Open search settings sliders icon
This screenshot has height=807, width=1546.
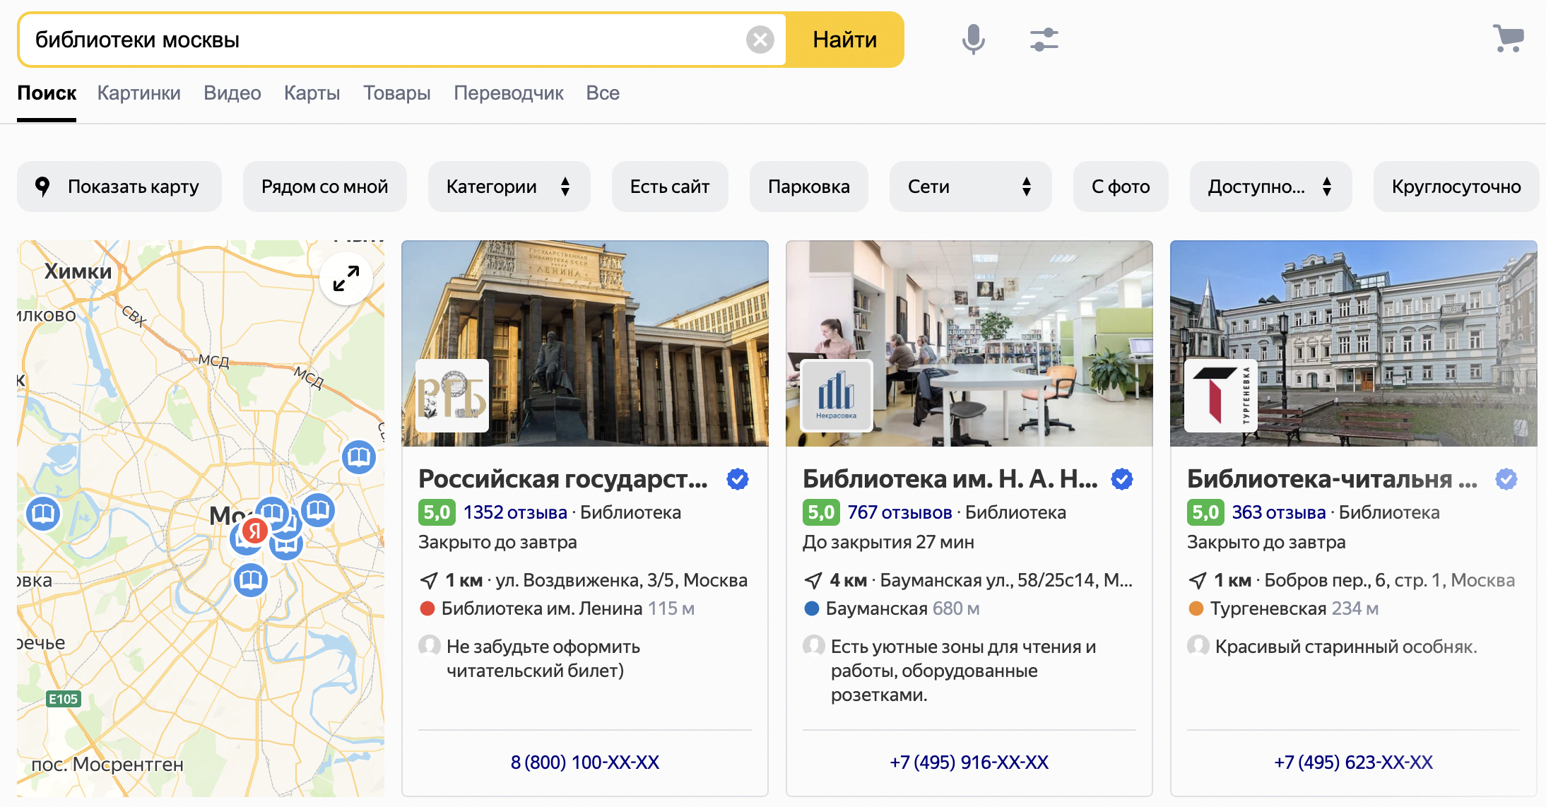[x=1044, y=40]
